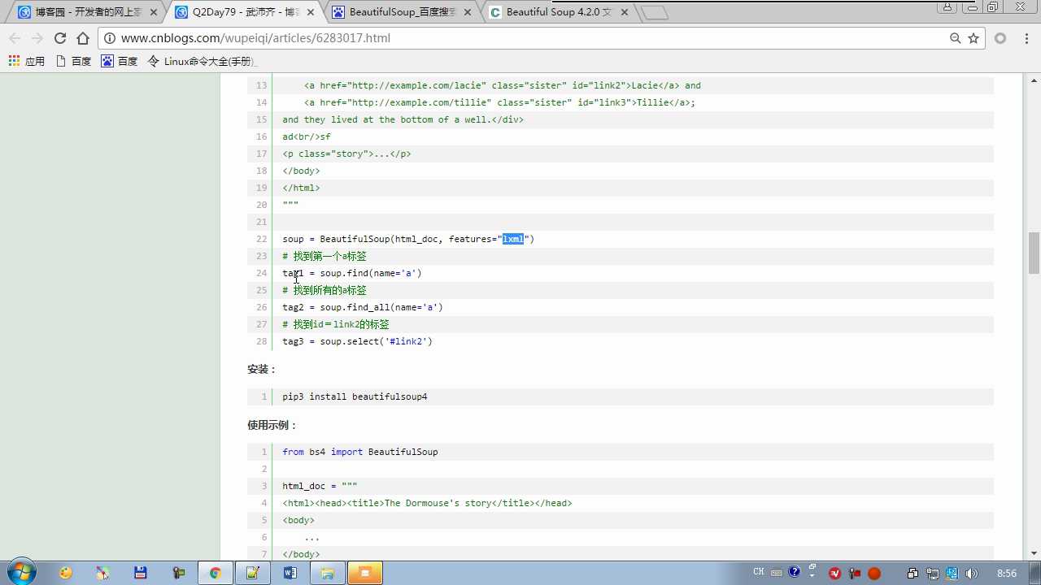Click 'pip3 install beautifulsoup4' code line
This screenshot has width=1041, height=585.
[x=355, y=396]
